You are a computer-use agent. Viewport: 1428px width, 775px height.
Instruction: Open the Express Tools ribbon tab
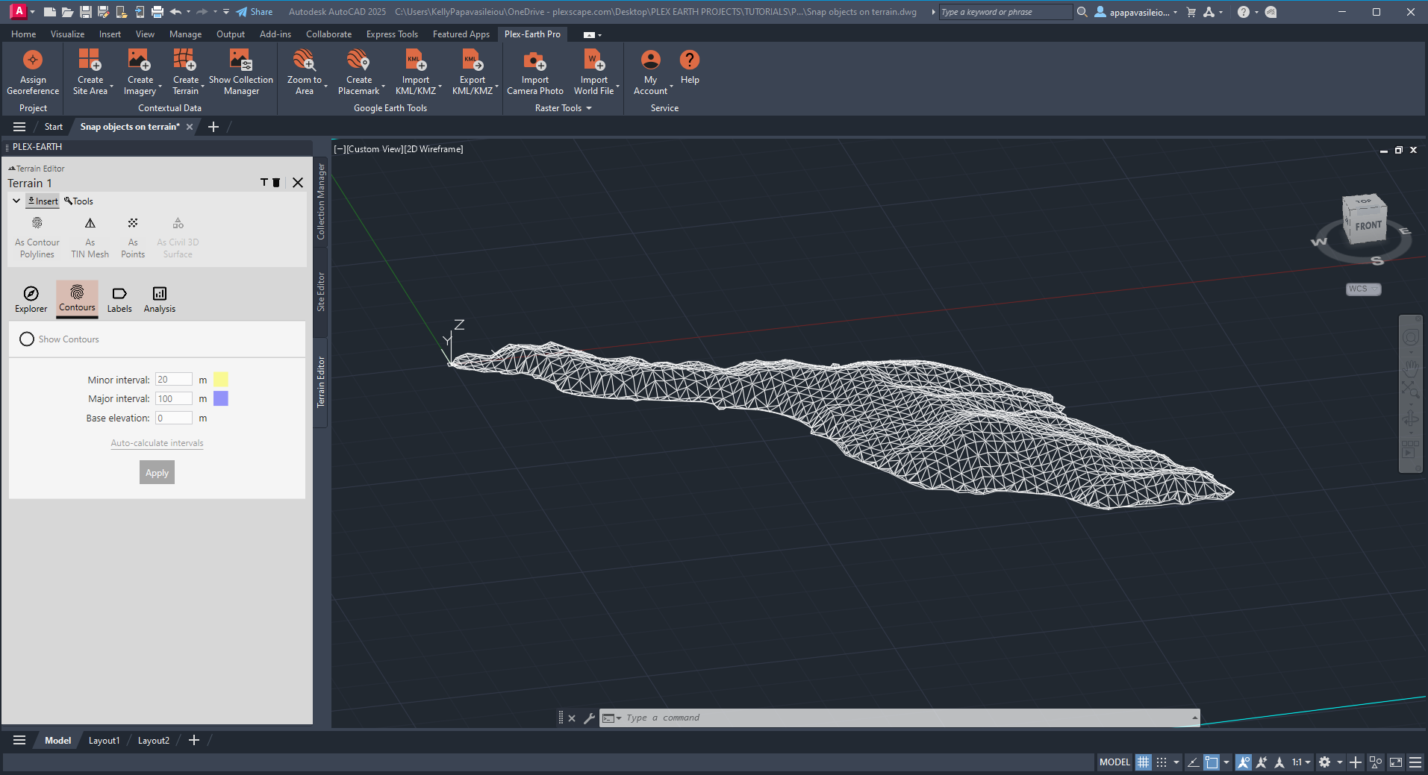[392, 34]
